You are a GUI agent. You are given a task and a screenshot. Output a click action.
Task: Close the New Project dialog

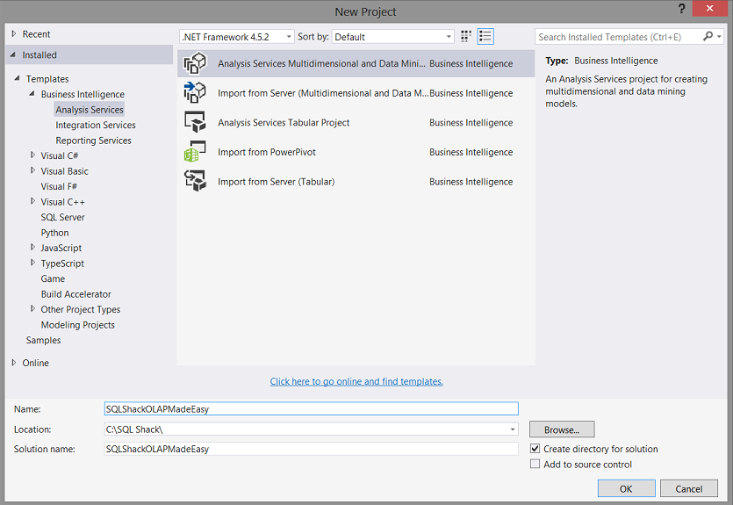pyautogui.click(x=709, y=9)
